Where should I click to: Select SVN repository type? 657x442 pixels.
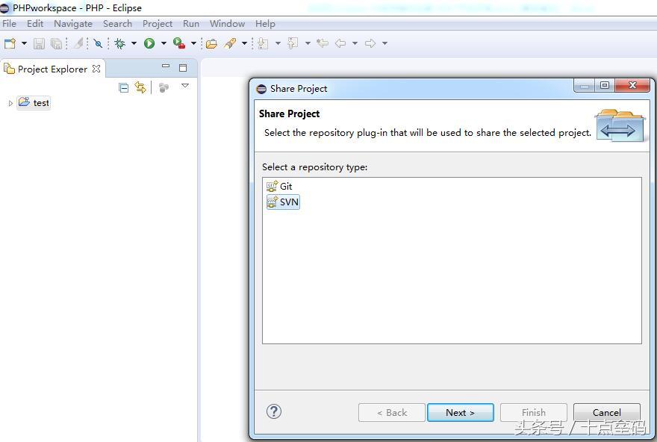[x=288, y=202]
